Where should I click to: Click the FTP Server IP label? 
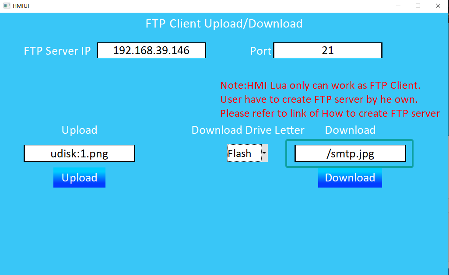[x=57, y=51]
